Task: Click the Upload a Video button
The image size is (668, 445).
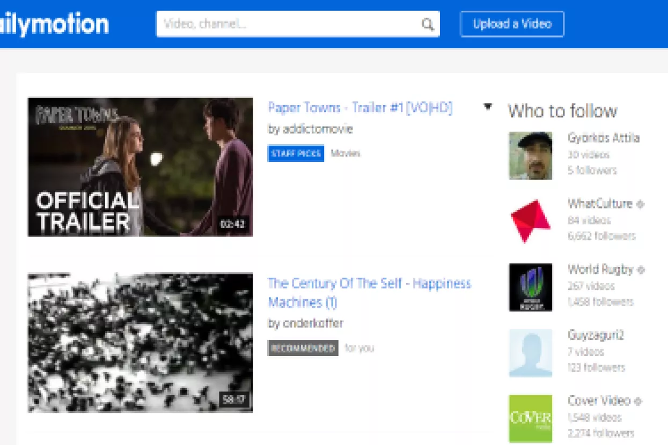Action: pos(512,24)
